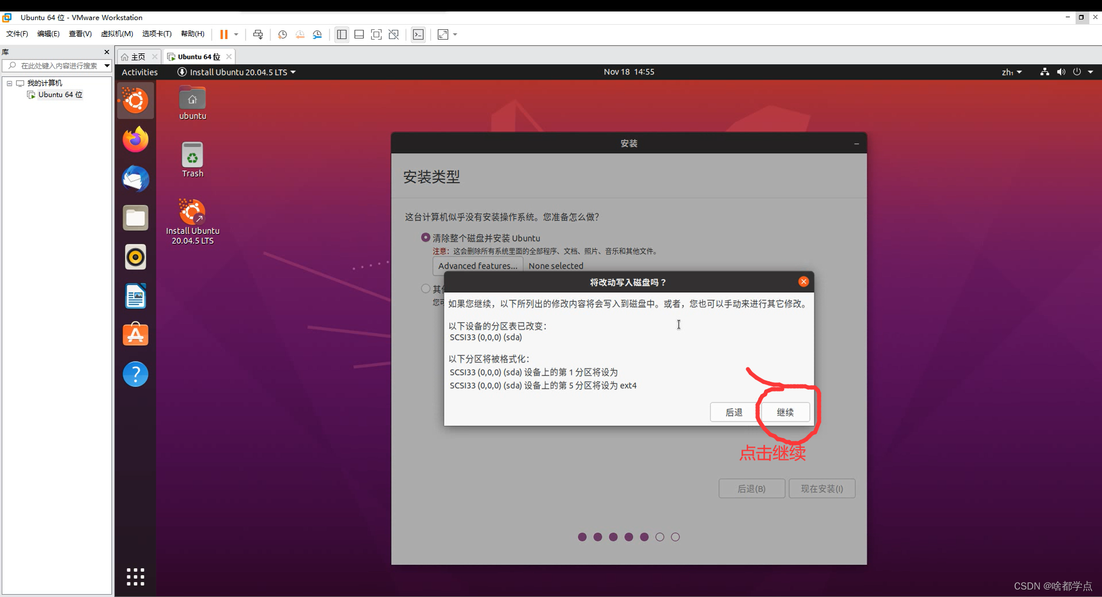Image resolution: width=1102 pixels, height=597 pixels.
Task: Toggle the library sidebar view
Action: [342, 34]
